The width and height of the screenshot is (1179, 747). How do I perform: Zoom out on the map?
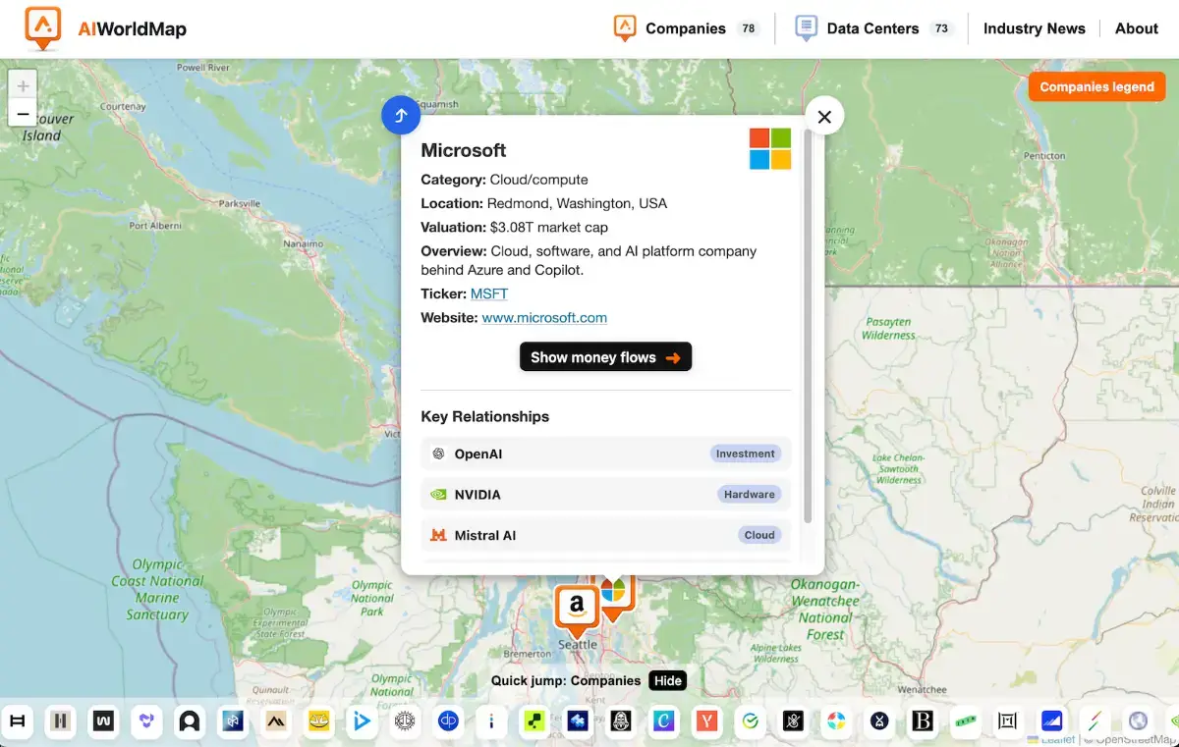pos(23,114)
